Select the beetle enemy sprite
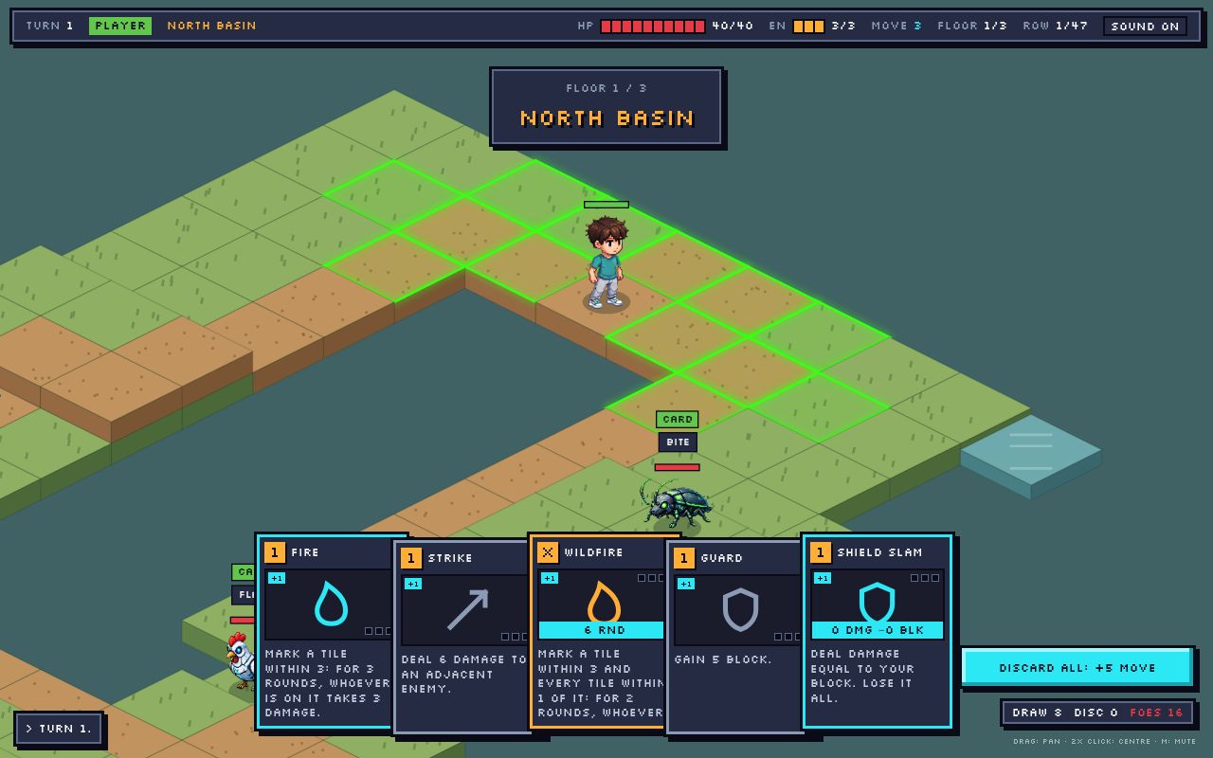Screen dimensions: 1213x758 tap(677, 503)
